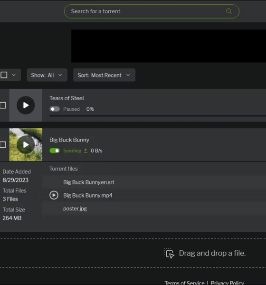Open the Privacy Policy link

pyautogui.click(x=227, y=283)
